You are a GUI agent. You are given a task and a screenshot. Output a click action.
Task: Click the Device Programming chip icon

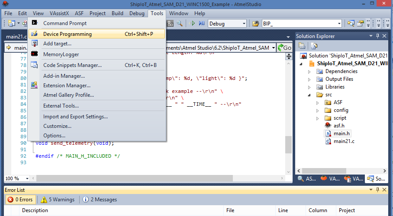35,34
